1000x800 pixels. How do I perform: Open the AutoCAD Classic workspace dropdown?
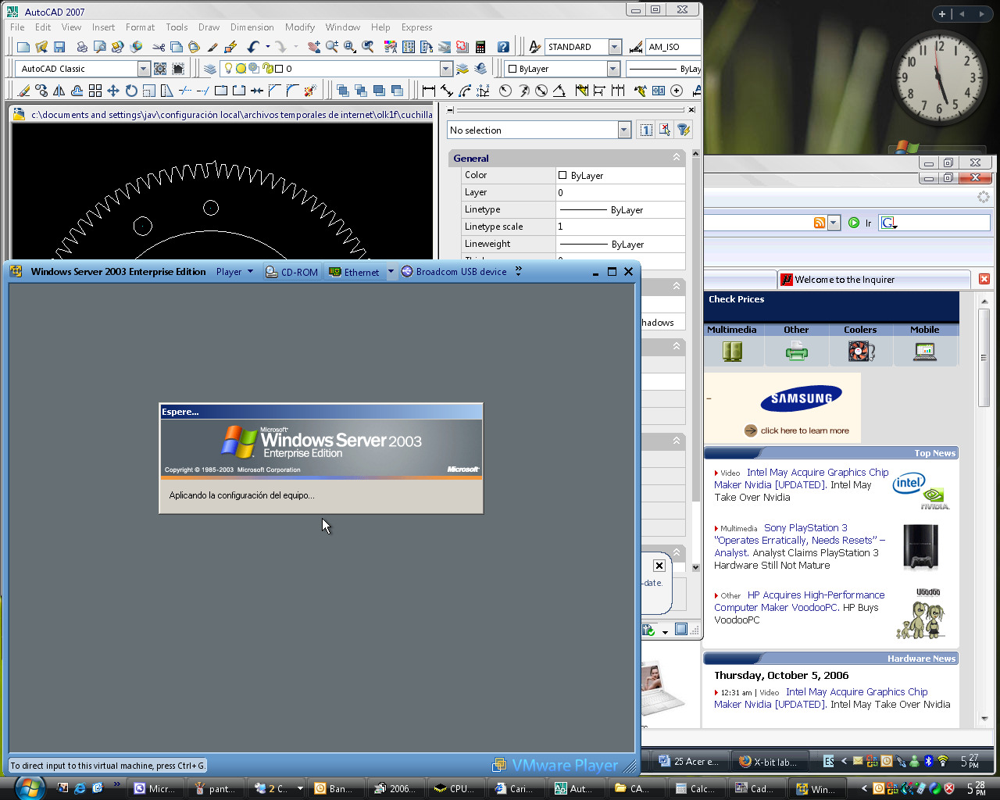(x=143, y=69)
